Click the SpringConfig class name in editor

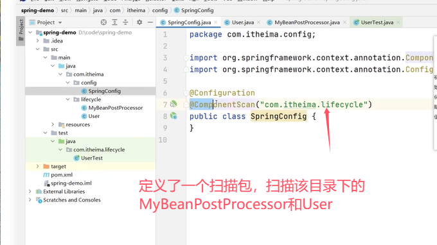tap(278, 116)
